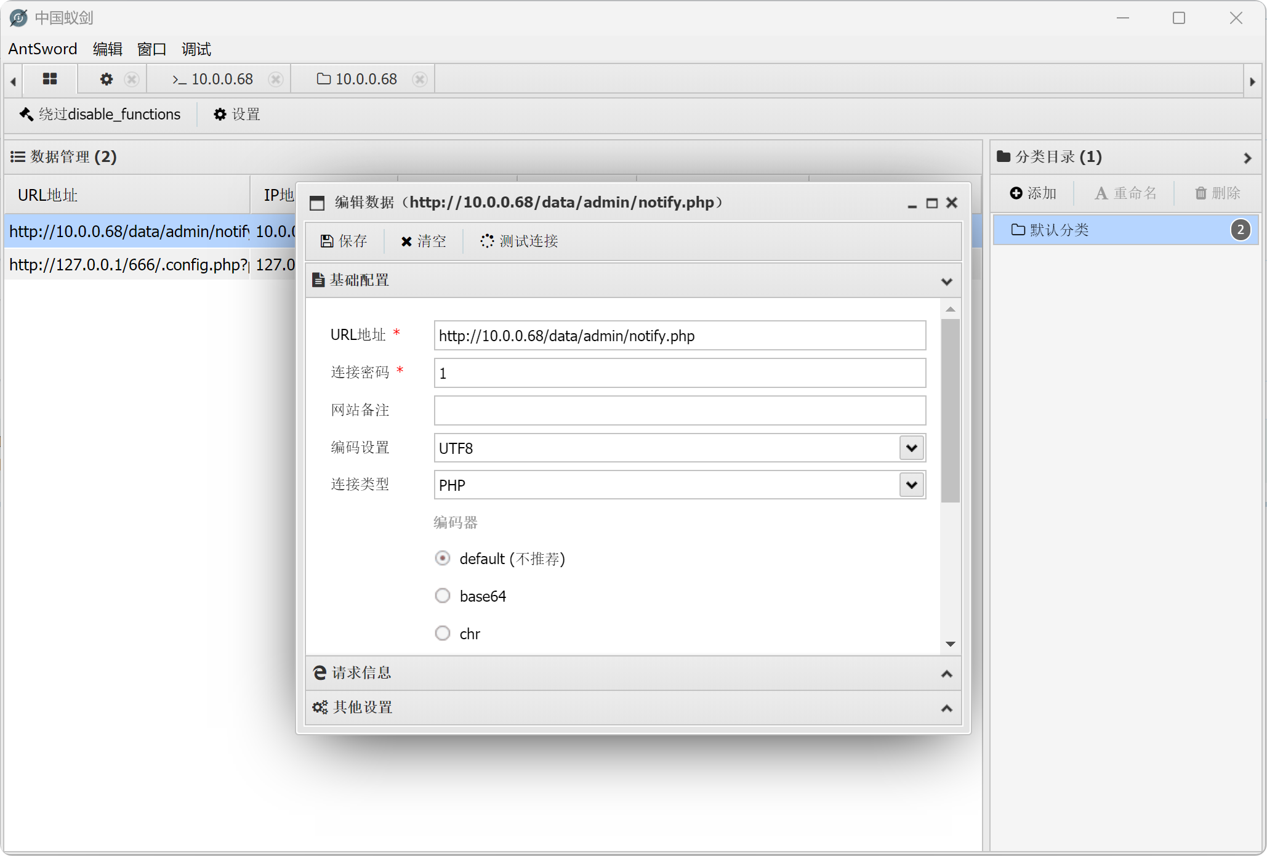The width and height of the screenshot is (1267, 856).
Task: Click the home grid icon tab
Action: (50, 79)
